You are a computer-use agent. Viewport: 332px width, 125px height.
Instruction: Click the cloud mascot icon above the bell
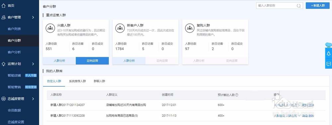[x=329, y=45]
